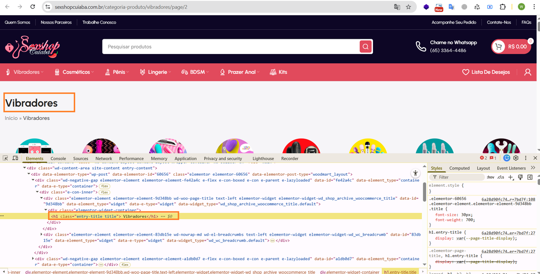The image size is (540, 274).
Task: Open the shopping cart R$ 0.00
Action: 511,46
